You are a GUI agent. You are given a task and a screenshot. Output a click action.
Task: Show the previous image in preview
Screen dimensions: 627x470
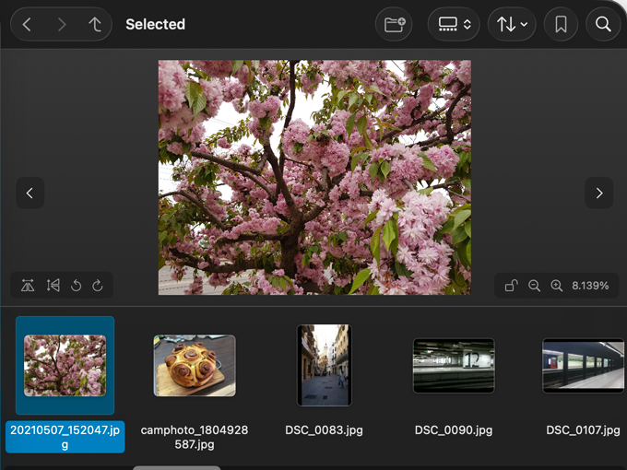tap(30, 193)
